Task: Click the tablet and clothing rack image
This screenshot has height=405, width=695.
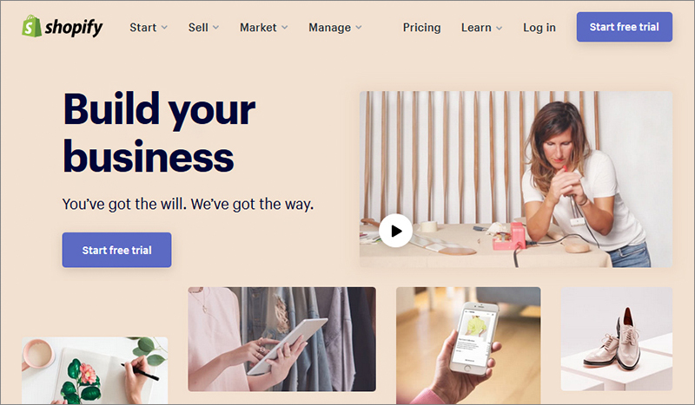Action: (x=281, y=339)
